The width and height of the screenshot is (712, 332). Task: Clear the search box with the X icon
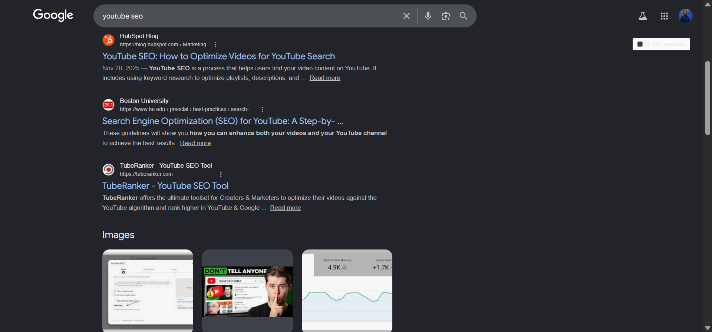point(406,16)
